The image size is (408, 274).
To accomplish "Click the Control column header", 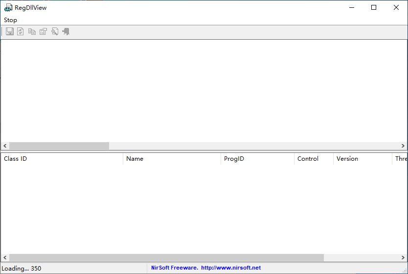I will (313, 159).
